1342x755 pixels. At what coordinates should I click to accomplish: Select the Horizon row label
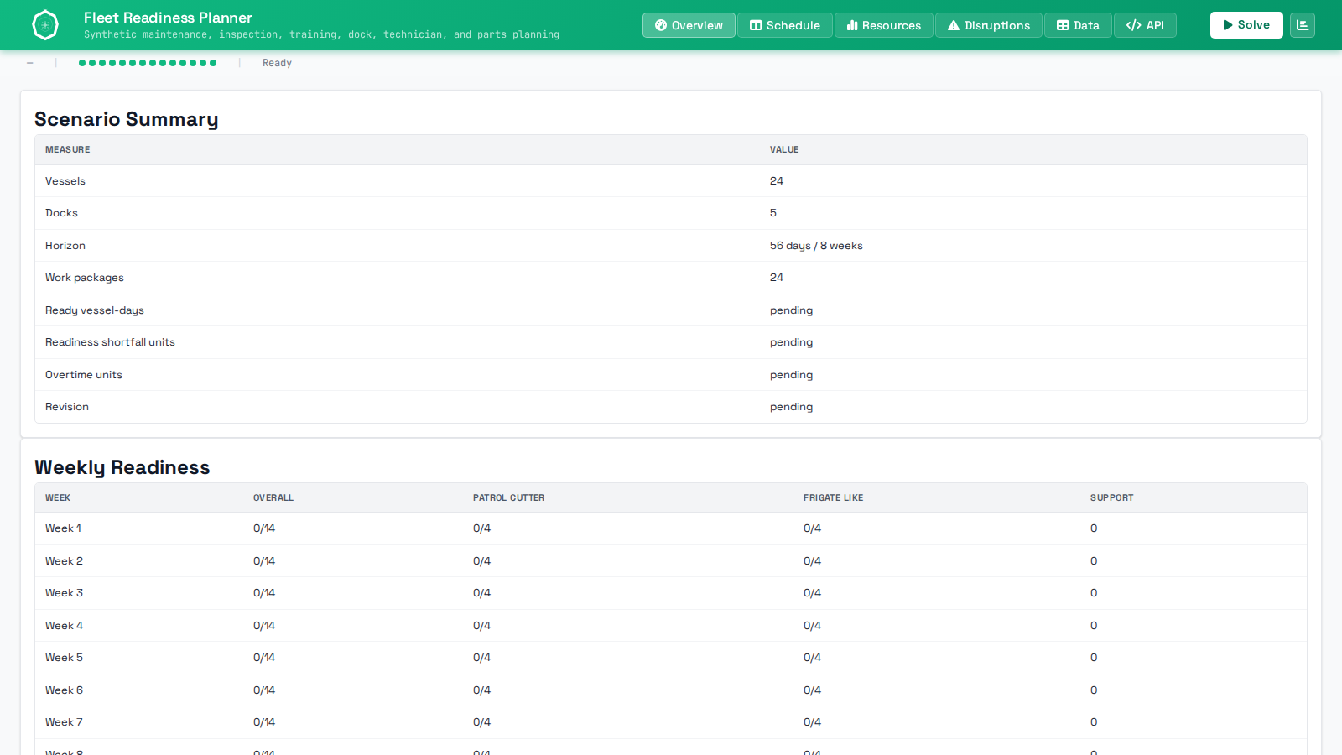65,246
